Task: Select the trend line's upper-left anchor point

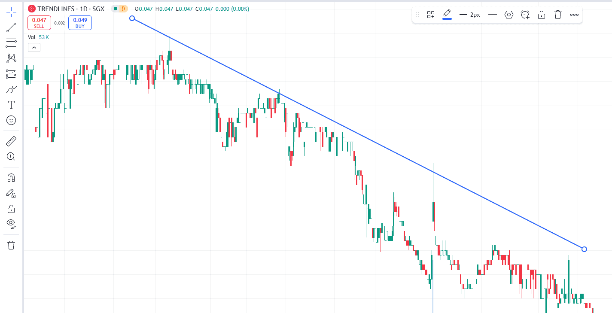Action: coord(132,18)
